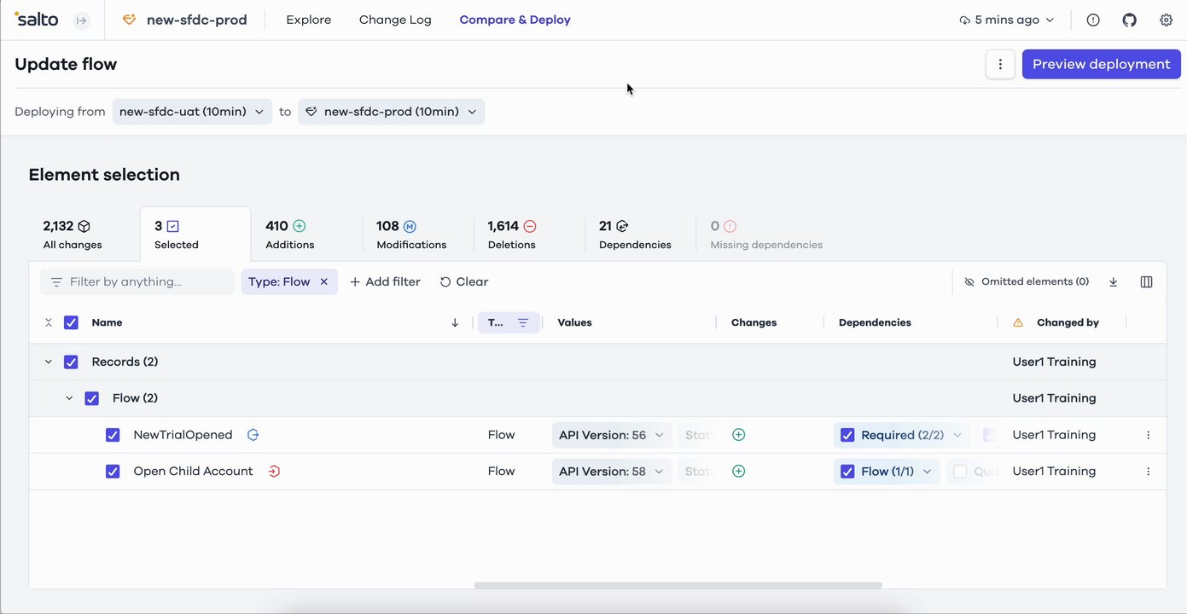Open the settings gear icon
The height and width of the screenshot is (614, 1187).
(x=1167, y=20)
